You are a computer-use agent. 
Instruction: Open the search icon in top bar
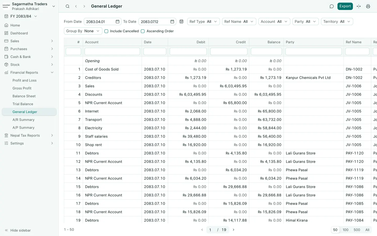click(68, 6)
